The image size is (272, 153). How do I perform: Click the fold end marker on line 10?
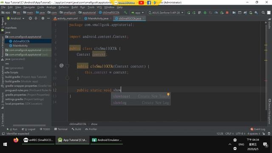click(68, 78)
